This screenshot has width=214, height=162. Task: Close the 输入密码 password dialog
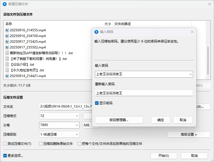192,32
